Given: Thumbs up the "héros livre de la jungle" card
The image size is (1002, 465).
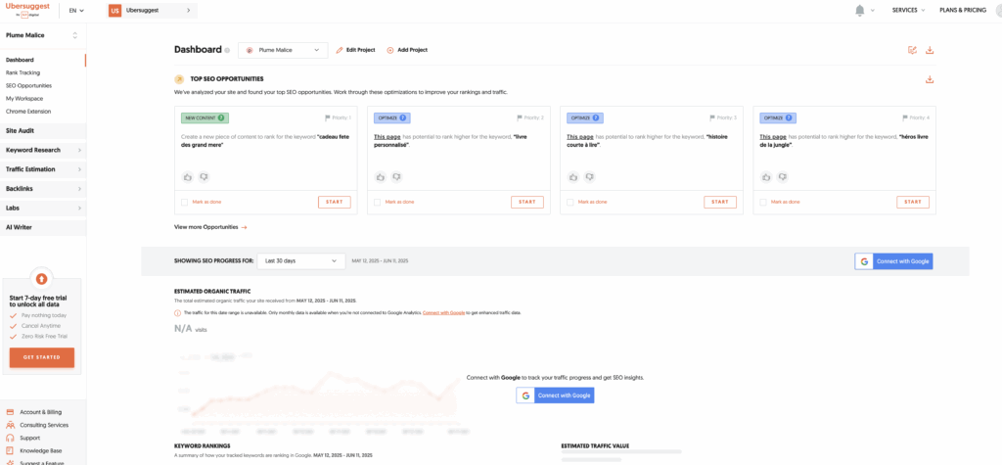Looking at the screenshot, I should tap(766, 176).
